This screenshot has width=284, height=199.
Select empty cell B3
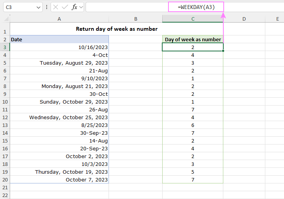135,47
